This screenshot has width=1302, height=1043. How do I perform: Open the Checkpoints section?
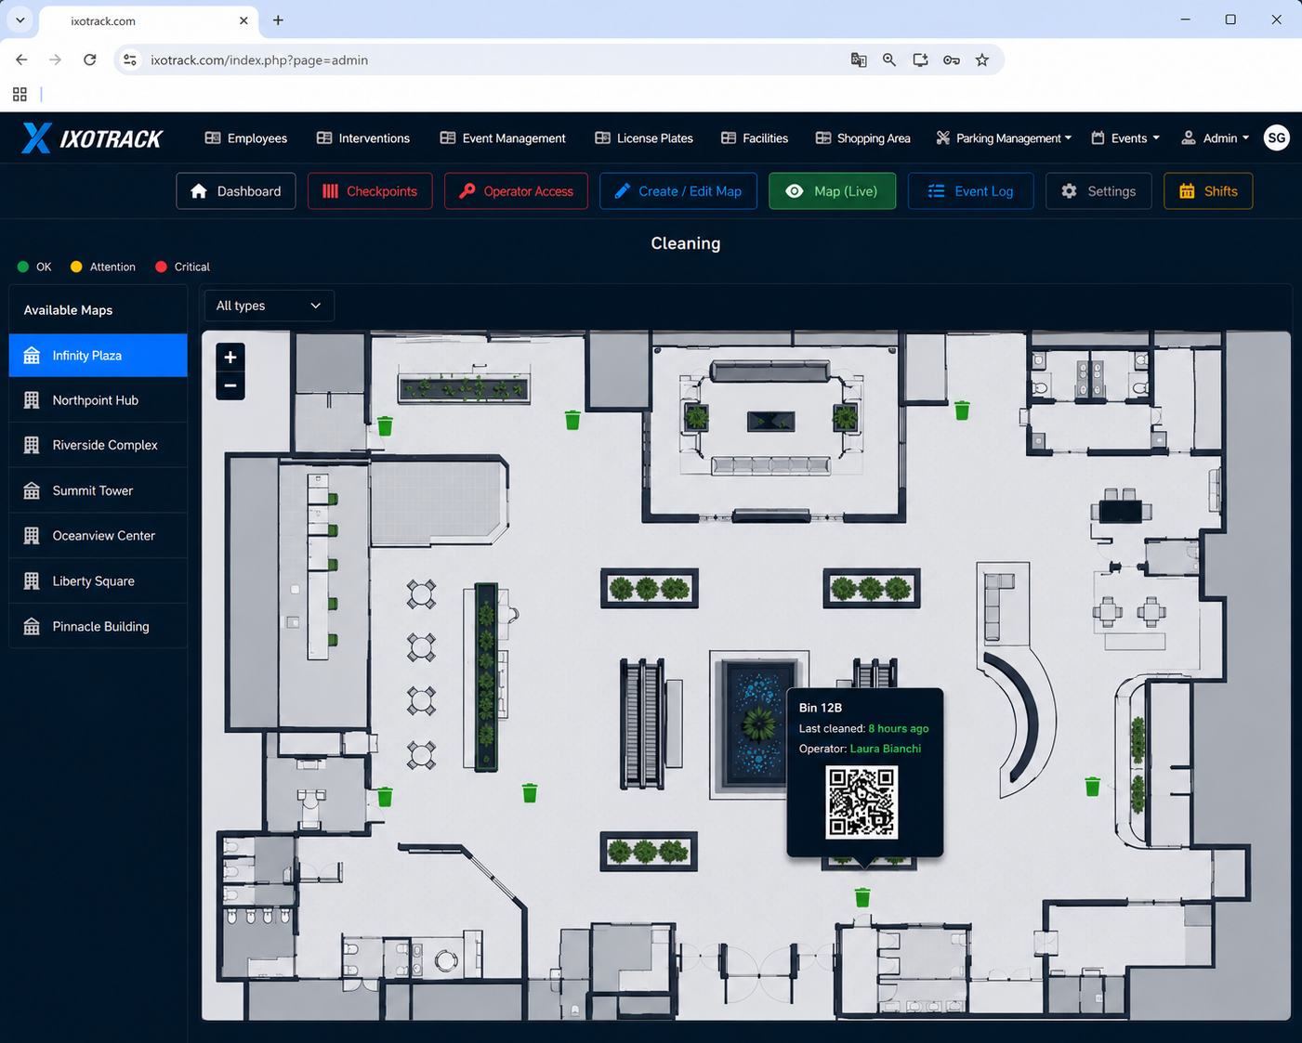370,191
